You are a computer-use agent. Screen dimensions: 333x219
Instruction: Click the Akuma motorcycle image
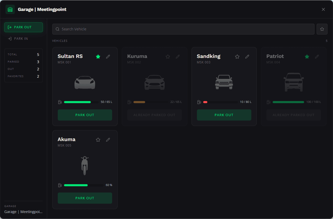coord(85,165)
